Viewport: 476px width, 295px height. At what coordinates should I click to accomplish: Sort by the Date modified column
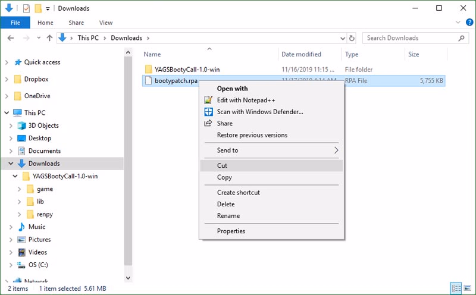301,54
